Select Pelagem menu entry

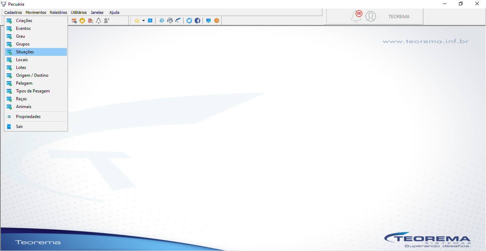pos(36,83)
